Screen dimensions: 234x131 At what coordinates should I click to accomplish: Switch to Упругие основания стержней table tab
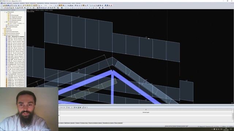click(95, 123)
